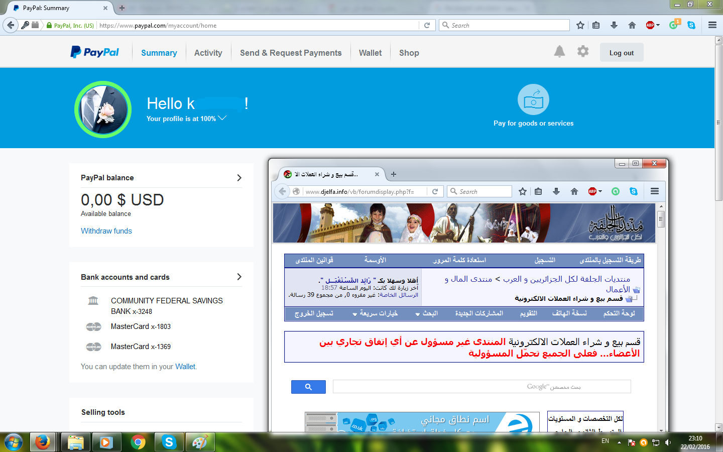Open Paint from the taskbar

point(200,442)
